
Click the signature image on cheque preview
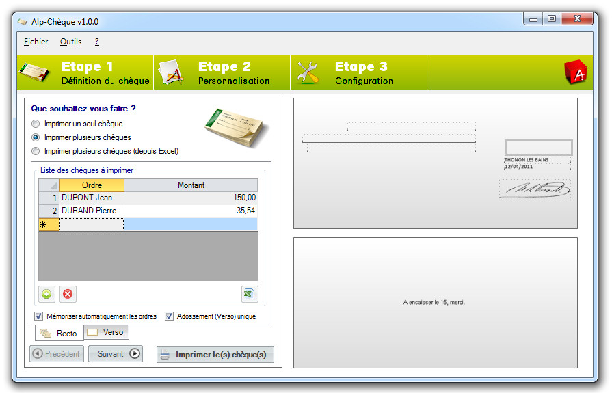click(535, 189)
